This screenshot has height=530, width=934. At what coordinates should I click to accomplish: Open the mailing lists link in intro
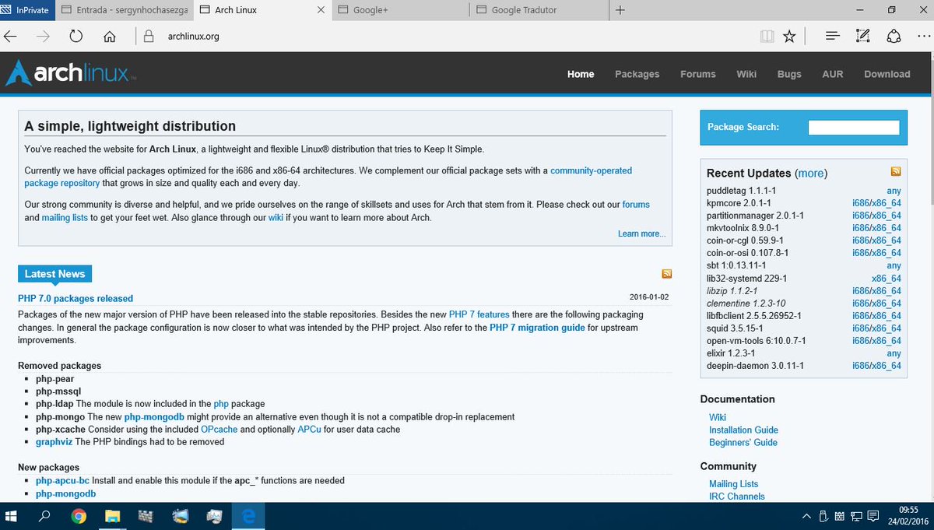65,218
